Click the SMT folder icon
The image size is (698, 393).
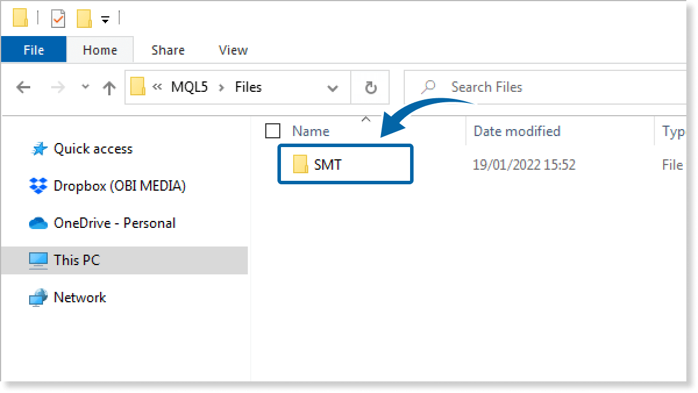click(301, 165)
